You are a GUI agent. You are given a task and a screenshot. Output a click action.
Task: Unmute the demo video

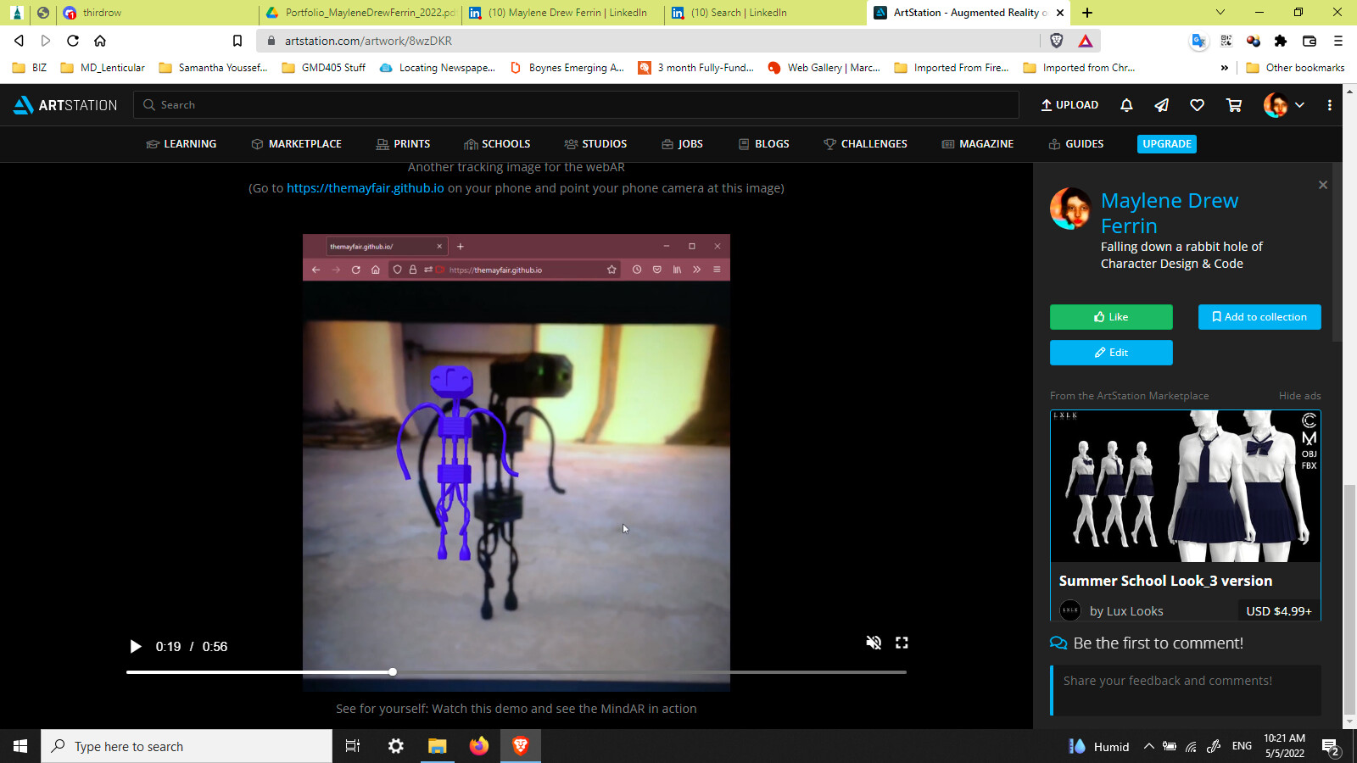coord(874,643)
